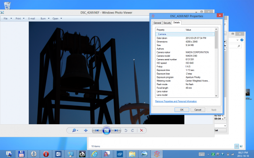
Task: Click the Properties dialog title icon
Action: click(153, 16)
